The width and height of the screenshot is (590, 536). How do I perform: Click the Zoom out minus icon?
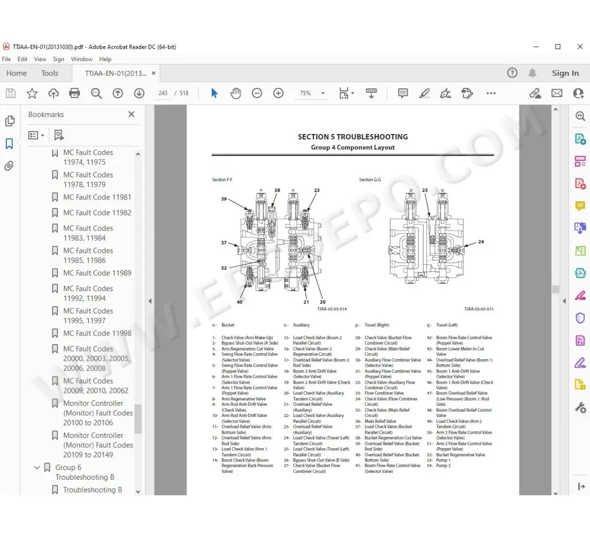point(257,93)
